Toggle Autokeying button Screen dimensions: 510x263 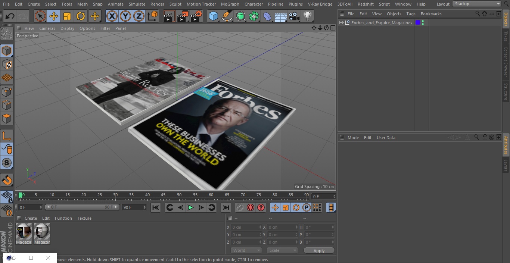[x=251, y=207]
